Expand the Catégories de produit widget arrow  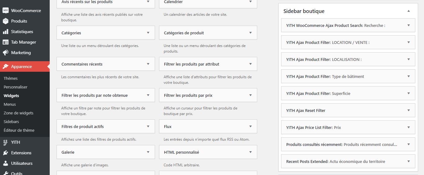250,33
